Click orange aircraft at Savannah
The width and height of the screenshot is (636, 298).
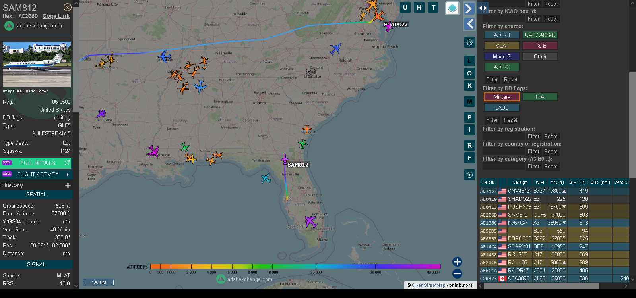(307, 129)
